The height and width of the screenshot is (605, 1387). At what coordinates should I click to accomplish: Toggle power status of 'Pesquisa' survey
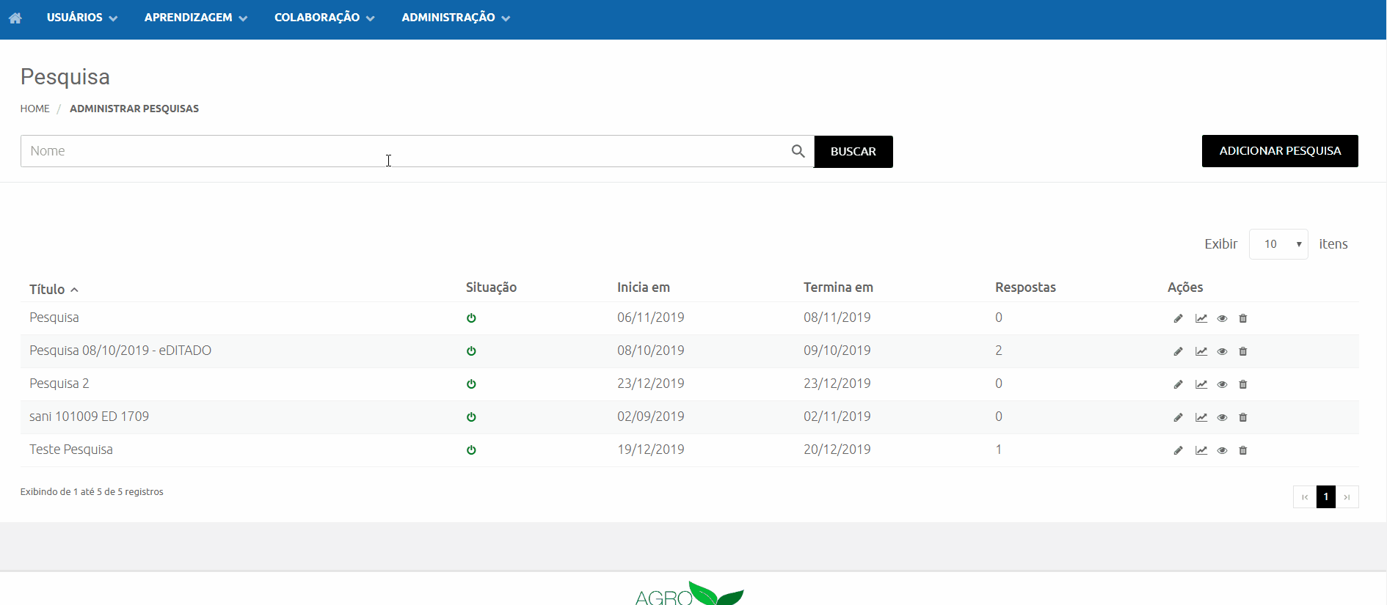point(471,318)
